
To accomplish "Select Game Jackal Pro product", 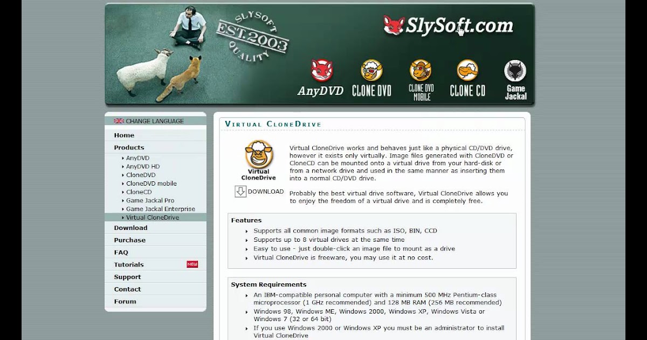I will (x=150, y=200).
